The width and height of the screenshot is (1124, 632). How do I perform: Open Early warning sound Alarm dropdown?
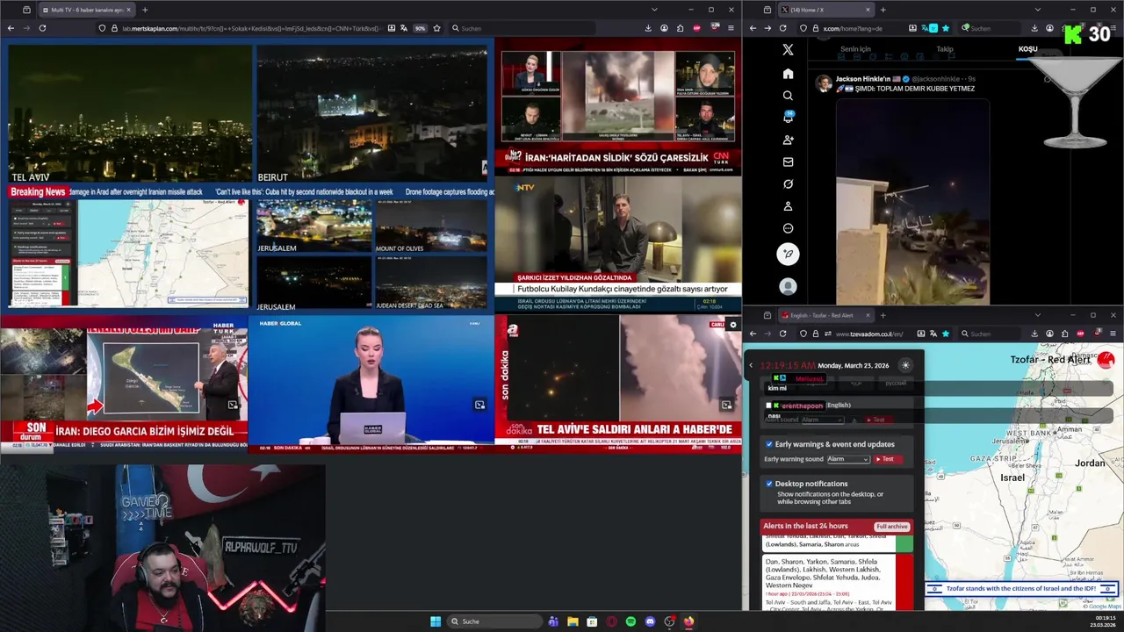[847, 459]
